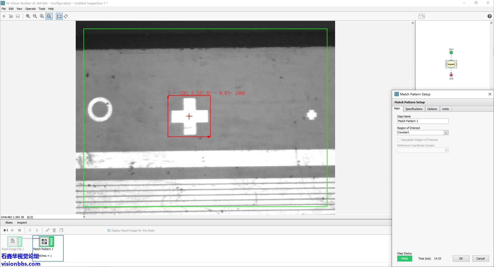Open help with the question mark icon
Viewport: 494px width, 267px height.
pos(490,16)
